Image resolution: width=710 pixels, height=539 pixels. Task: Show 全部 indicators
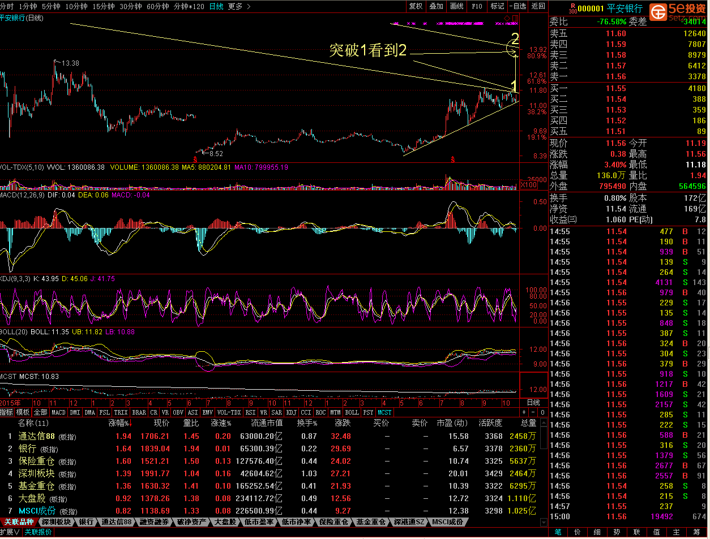pyautogui.click(x=41, y=413)
